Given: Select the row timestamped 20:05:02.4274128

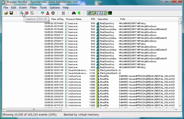Looking at the screenshot, I should pyautogui.click(x=90, y=105).
